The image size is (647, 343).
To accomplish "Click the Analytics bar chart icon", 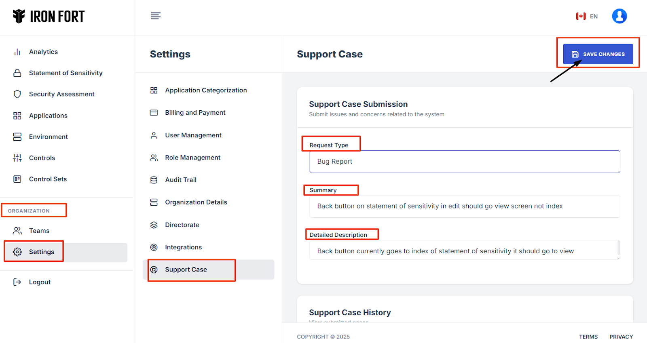I will [x=17, y=52].
